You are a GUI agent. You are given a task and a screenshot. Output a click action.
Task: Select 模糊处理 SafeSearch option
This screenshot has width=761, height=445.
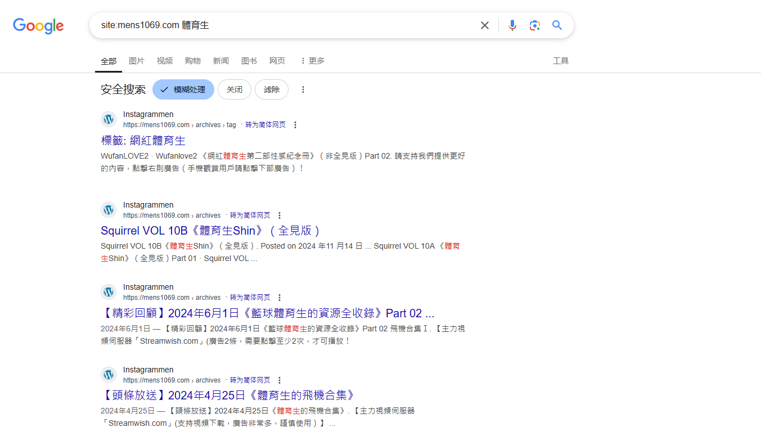tap(183, 89)
